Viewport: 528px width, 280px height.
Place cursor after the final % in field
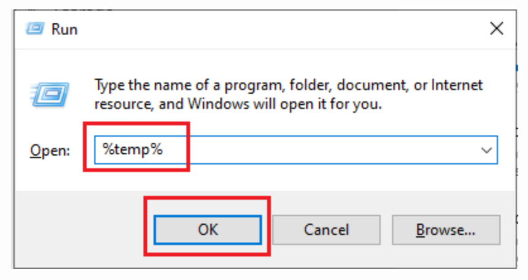point(164,149)
